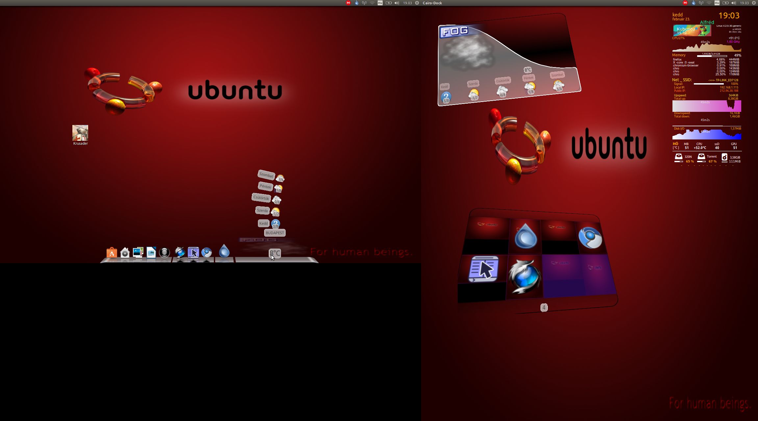The image size is (758, 421).
Task: Open the red MEGA tray icon, left panel
Action: click(x=348, y=3)
